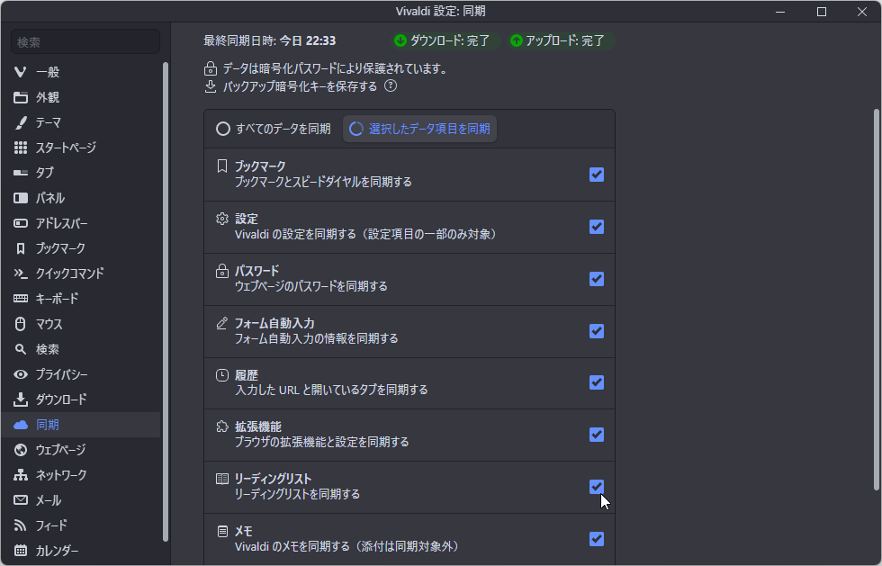Image resolution: width=882 pixels, height=566 pixels.
Task: Open the ウェブページ settings section
Action: pyautogui.click(x=20, y=449)
